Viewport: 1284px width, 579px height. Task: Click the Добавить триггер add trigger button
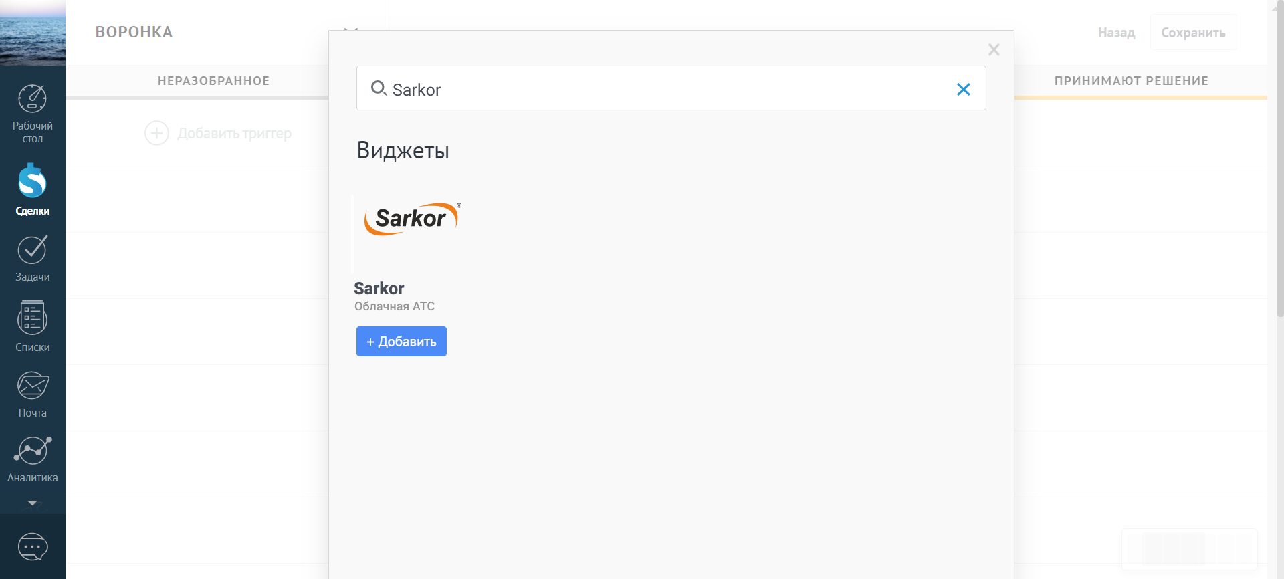point(219,133)
